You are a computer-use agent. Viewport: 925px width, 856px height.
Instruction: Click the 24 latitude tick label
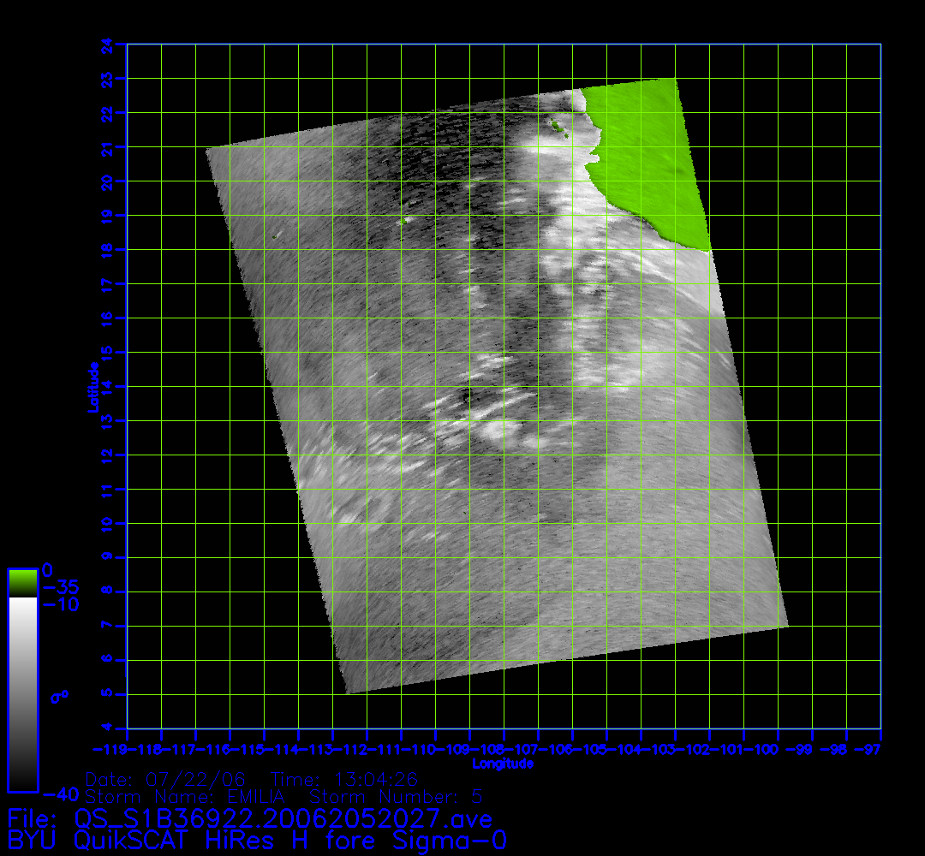pos(107,44)
